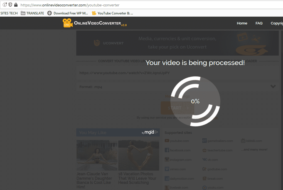This screenshot has height=190, width=283.
Task: Go to the Home navigation link
Action: click(x=242, y=23)
